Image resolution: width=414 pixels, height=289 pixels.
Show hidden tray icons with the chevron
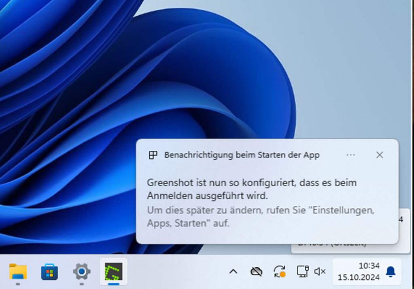234,272
